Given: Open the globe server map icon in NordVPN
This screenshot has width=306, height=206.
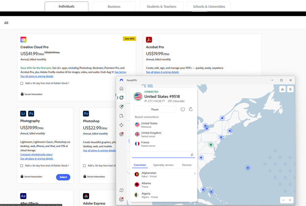Looking at the screenshot, I should [121, 97].
